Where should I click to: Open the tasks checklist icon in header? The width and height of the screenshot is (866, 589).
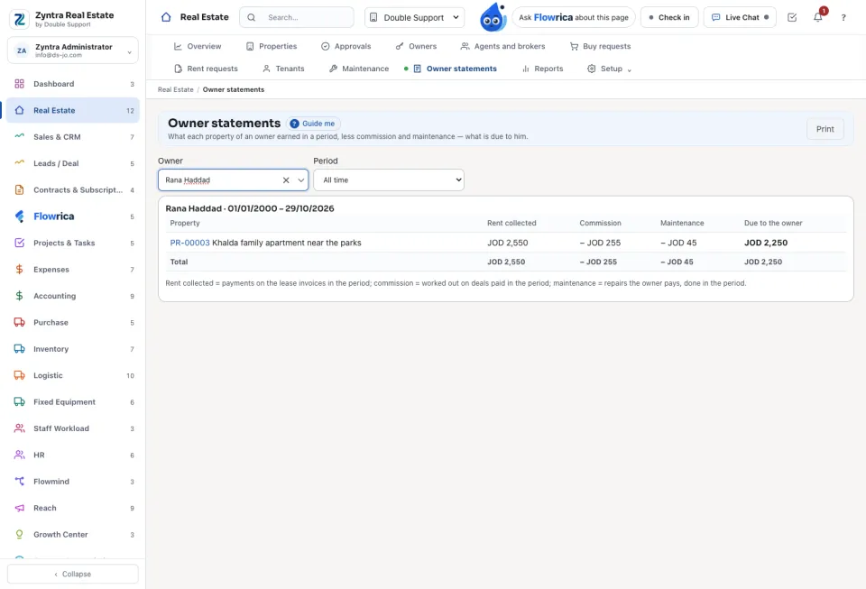[792, 17]
